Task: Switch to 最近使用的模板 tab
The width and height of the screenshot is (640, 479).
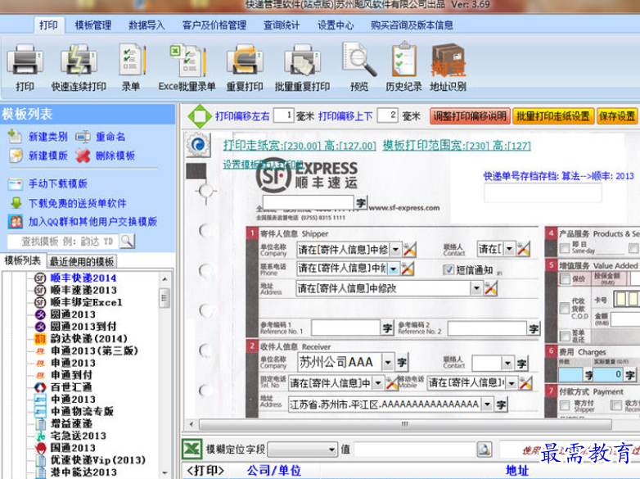Action: click(82, 261)
